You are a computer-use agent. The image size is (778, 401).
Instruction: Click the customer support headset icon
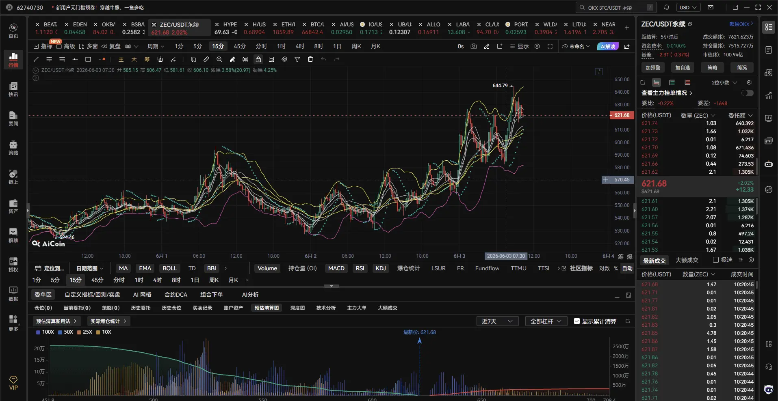pos(769,367)
